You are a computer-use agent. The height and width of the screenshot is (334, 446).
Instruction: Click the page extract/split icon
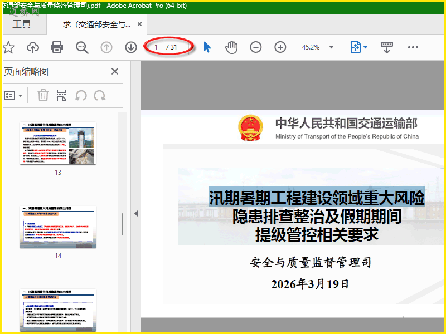[61, 95]
